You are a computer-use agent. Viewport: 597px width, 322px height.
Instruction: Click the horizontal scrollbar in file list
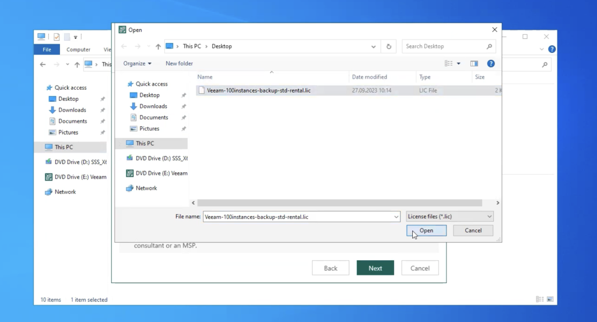coord(340,203)
